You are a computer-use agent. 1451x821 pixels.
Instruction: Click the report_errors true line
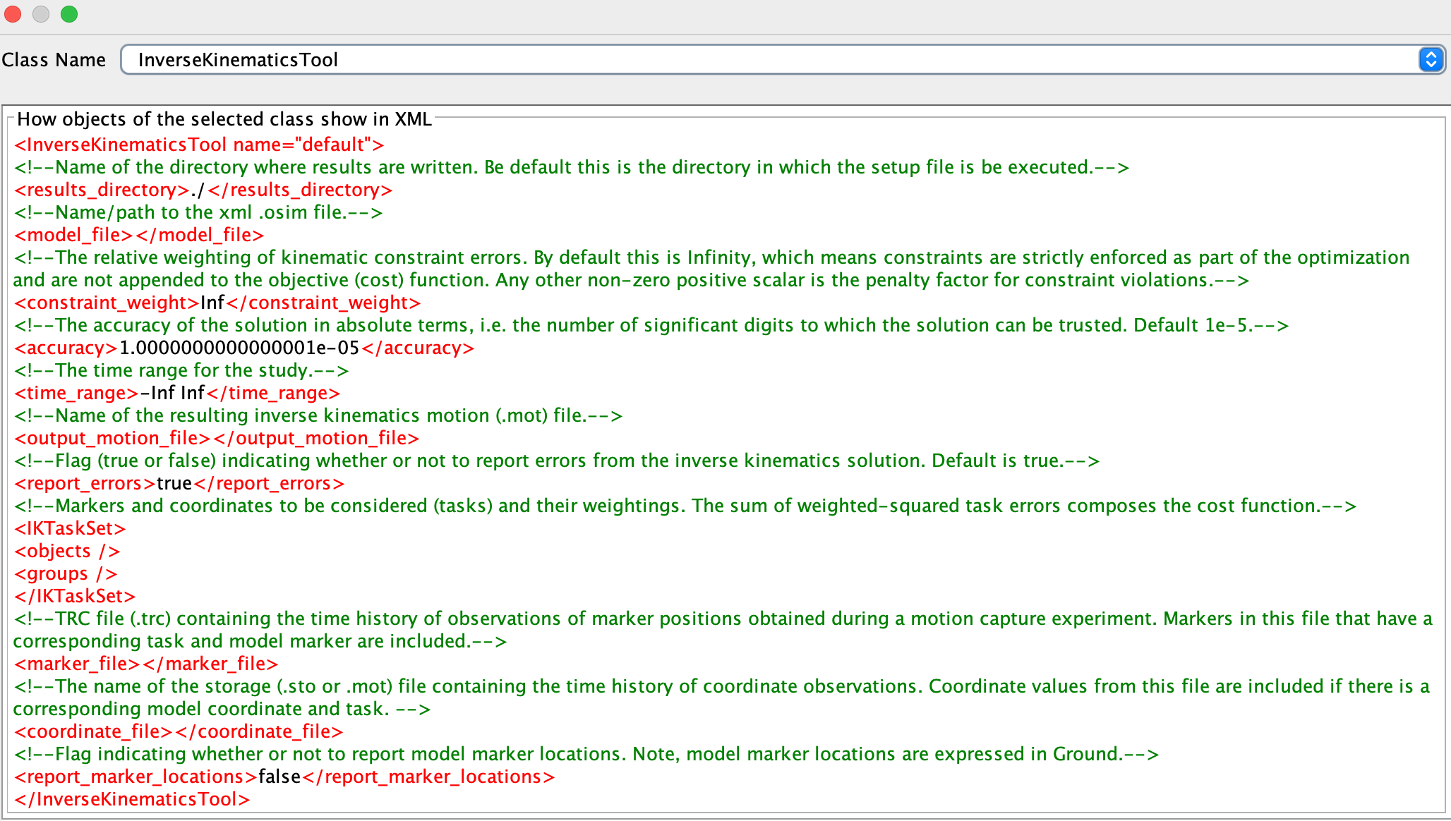pos(179,483)
